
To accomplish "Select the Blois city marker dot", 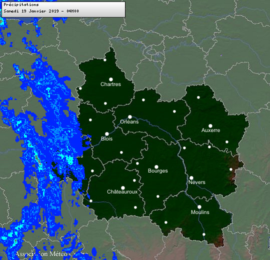I will [107, 134].
